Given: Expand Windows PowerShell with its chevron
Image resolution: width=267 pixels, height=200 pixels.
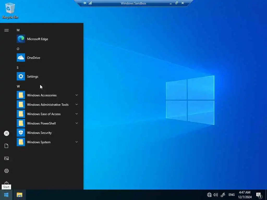Looking at the screenshot, I should tap(77, 123).
